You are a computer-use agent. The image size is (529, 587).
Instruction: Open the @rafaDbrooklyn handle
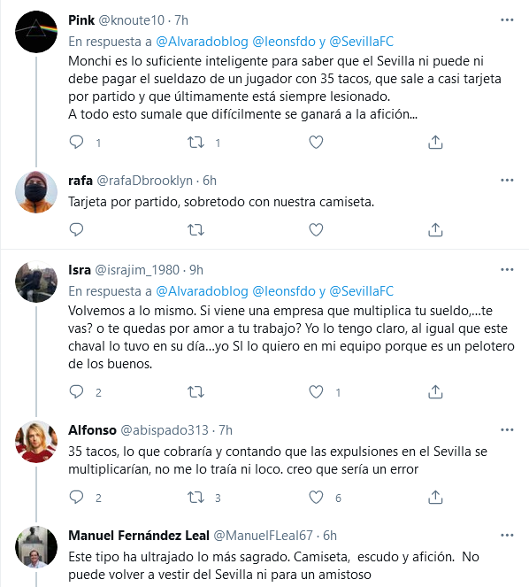click(144, 181)
